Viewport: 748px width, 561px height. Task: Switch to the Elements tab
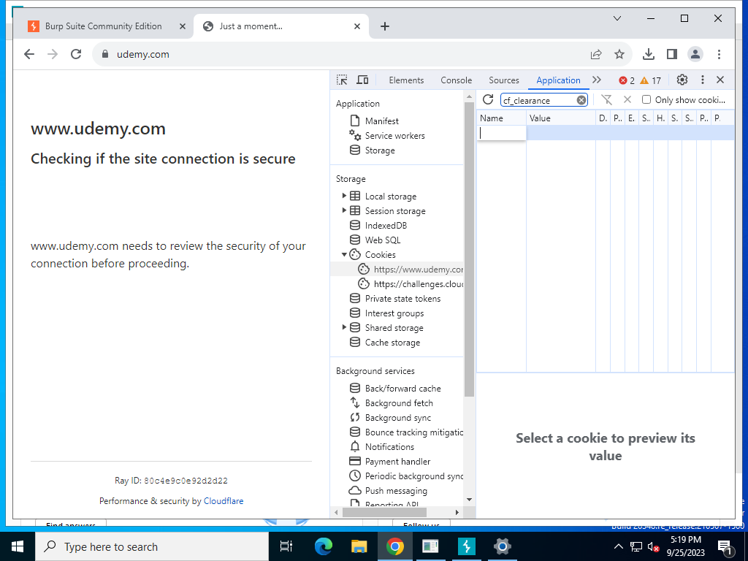[x=406, y=80]
